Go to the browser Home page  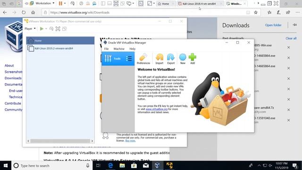33,12
